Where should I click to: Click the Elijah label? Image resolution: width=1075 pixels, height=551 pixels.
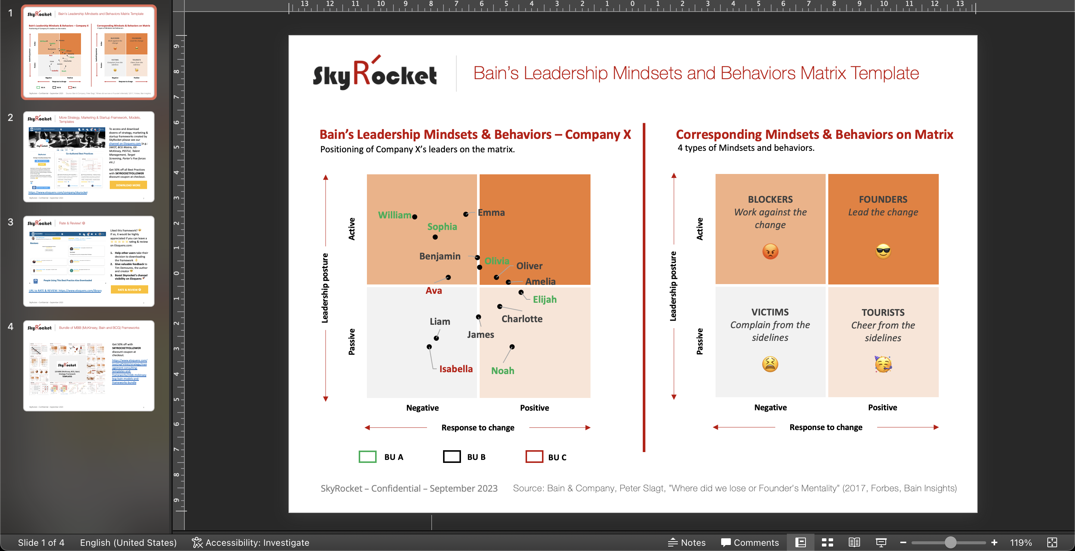pyautogui.click(x=545, y=299)
